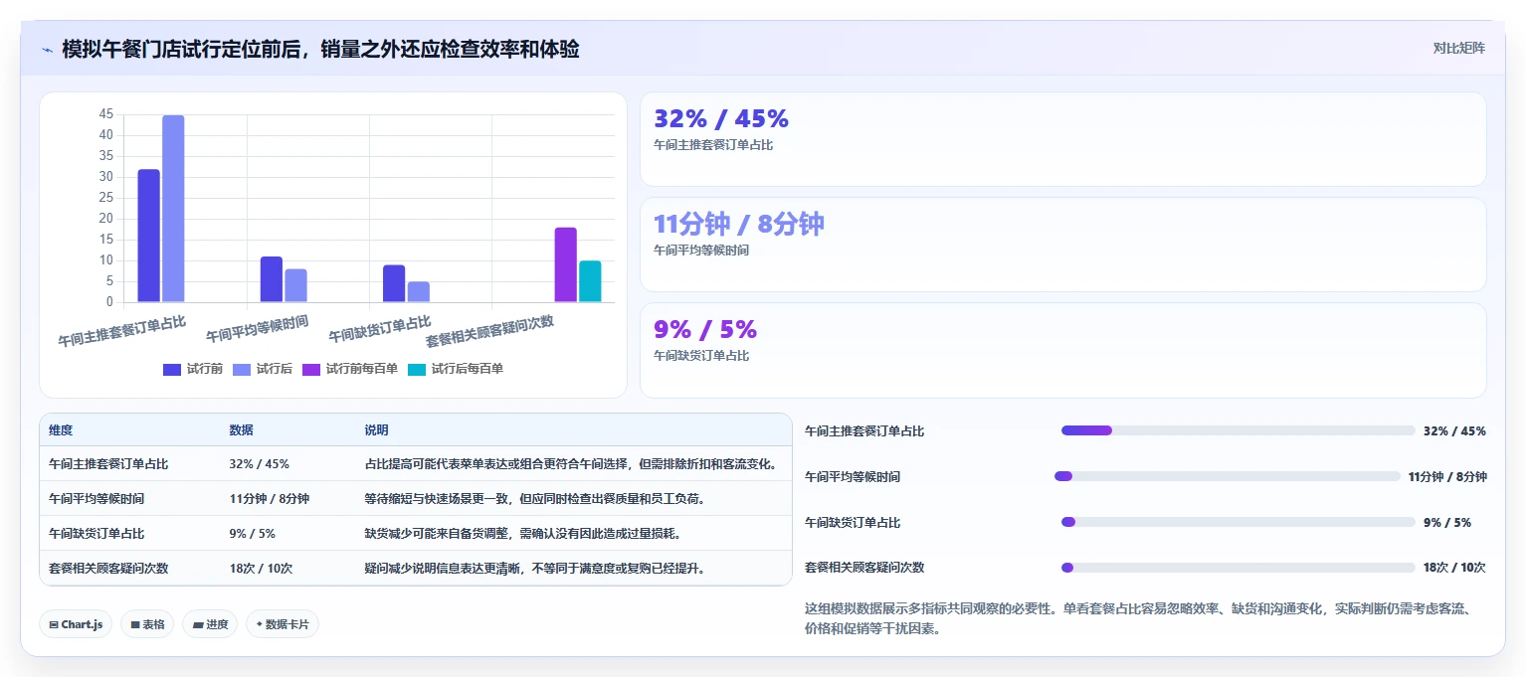Viewport: 1526px width, 677px height.
Task: Click progress label 午间主推套餐订单占比
Action: [864, 431]
